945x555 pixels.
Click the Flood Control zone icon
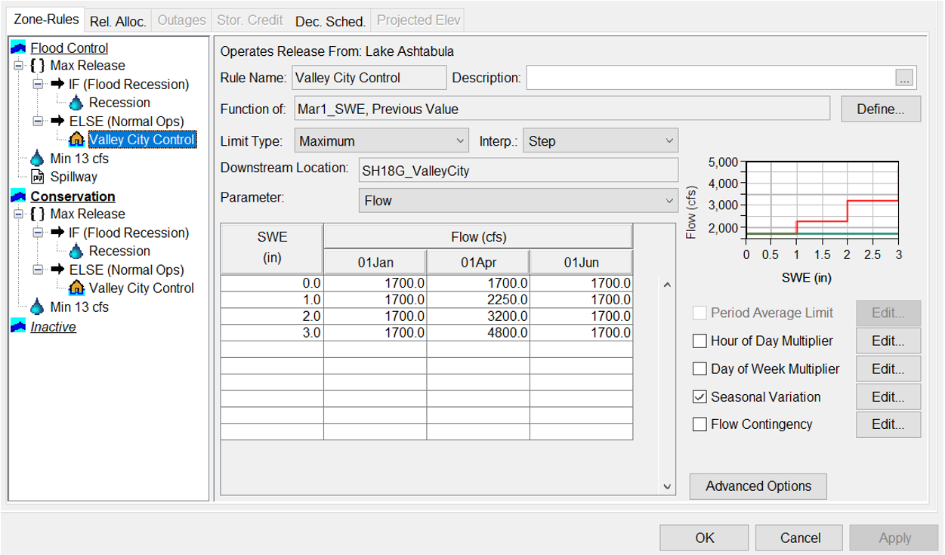click(x=18, y=48)
